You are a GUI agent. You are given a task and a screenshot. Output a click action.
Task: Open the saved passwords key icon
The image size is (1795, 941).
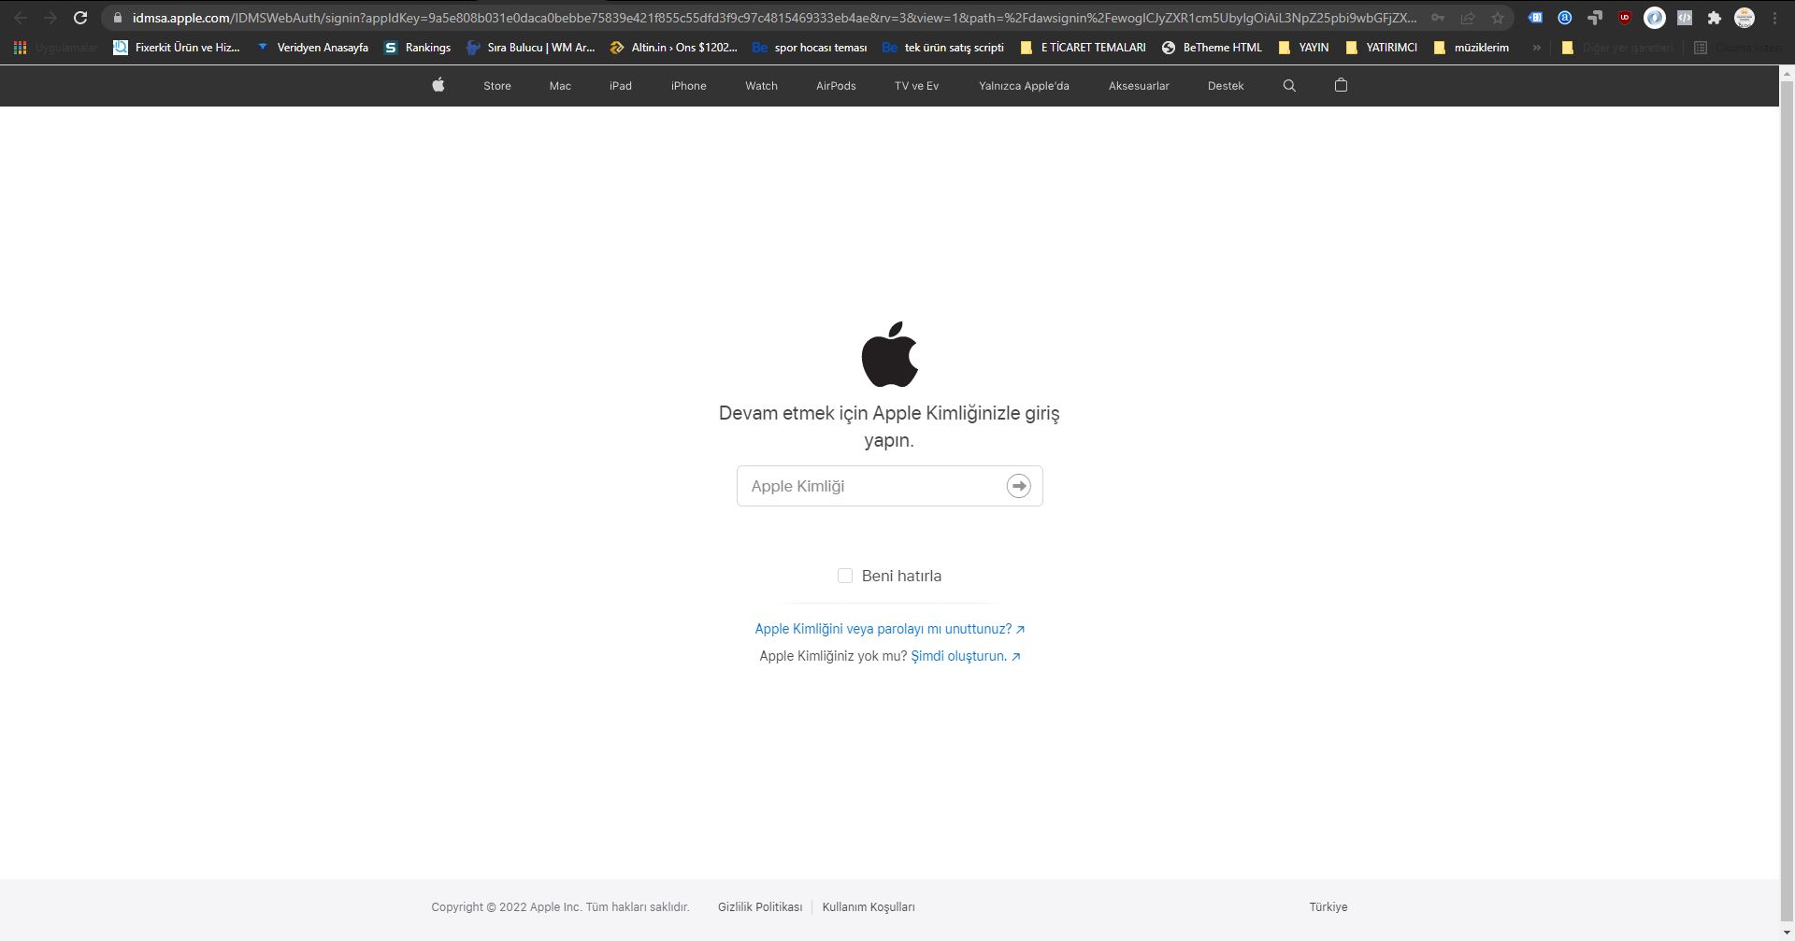click(x=1438, y=18)
